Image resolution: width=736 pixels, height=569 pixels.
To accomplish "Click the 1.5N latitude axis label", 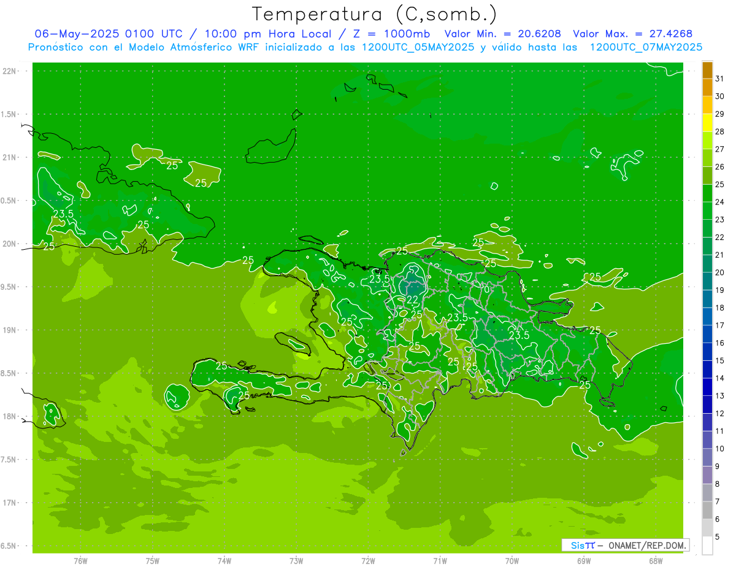I will pos(9,114).
